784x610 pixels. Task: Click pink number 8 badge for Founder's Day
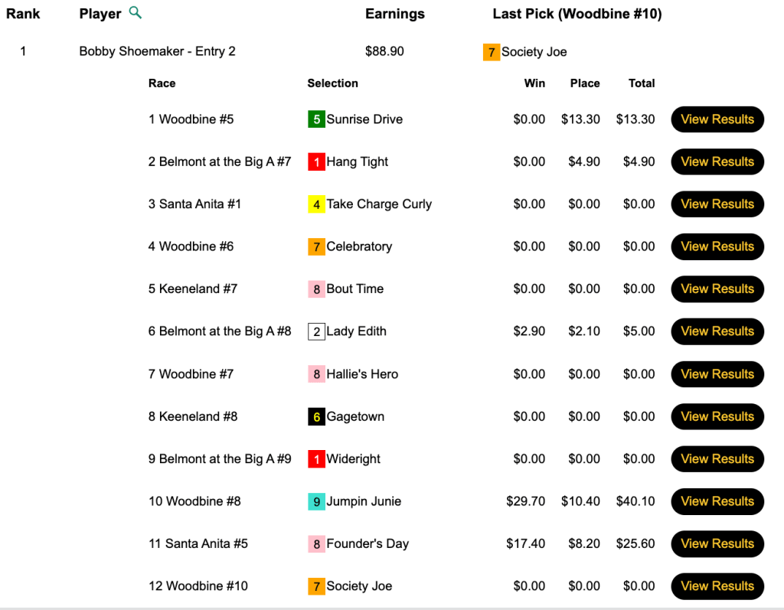coord(316,544)
